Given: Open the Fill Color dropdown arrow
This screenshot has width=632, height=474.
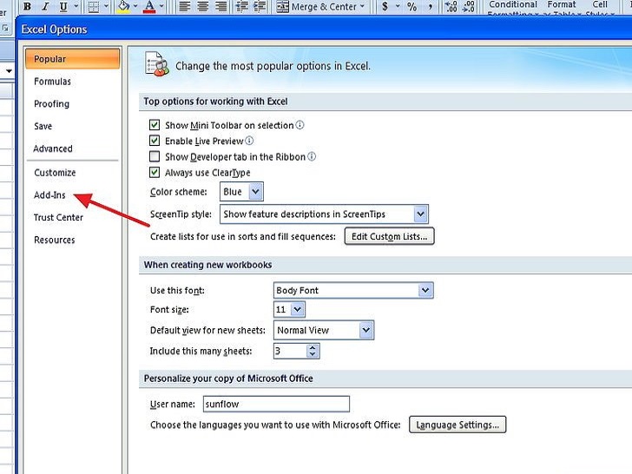Looking at the screenshot, I should point(135,6).
